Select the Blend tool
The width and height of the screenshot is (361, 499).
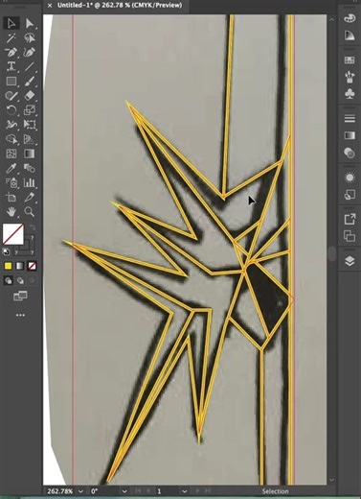point(30,168)
